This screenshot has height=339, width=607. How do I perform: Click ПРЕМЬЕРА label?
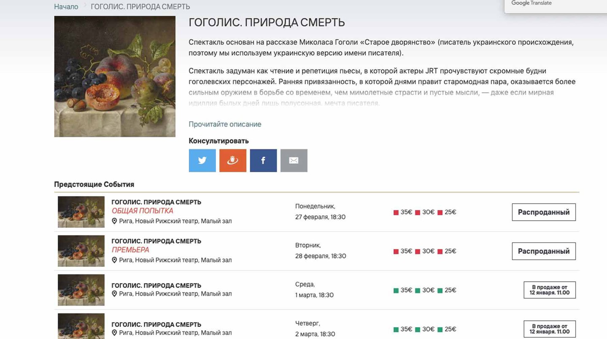coord(130,250)
